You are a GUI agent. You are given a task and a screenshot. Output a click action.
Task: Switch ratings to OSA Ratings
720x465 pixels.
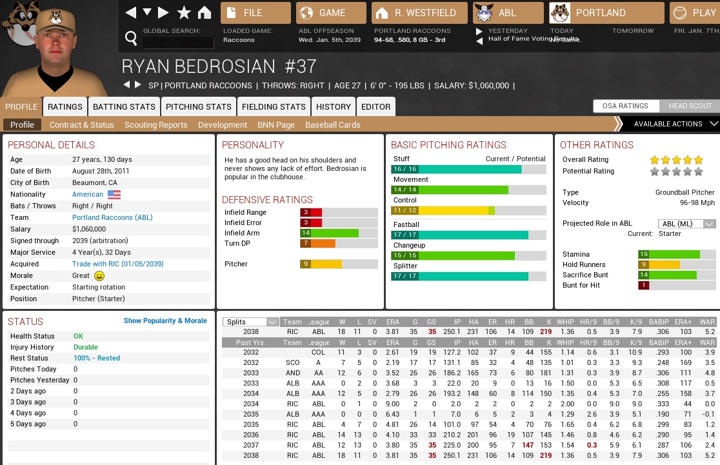(625, 106)
